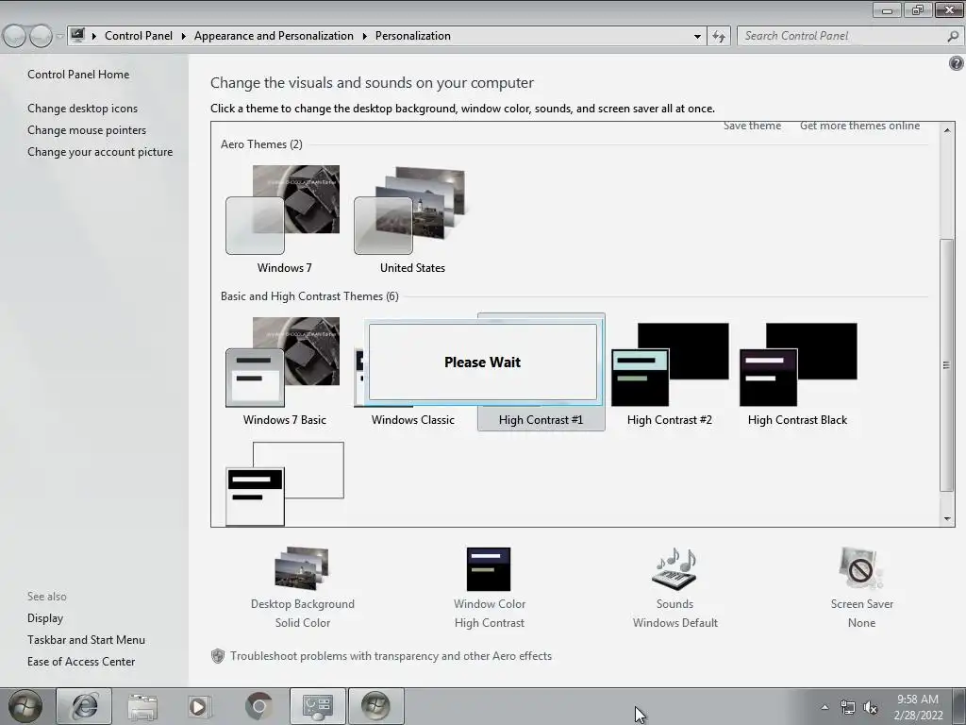Click the themes list scrollbar thumb
This screenshot has height=725, width=966.
point(947,364)
